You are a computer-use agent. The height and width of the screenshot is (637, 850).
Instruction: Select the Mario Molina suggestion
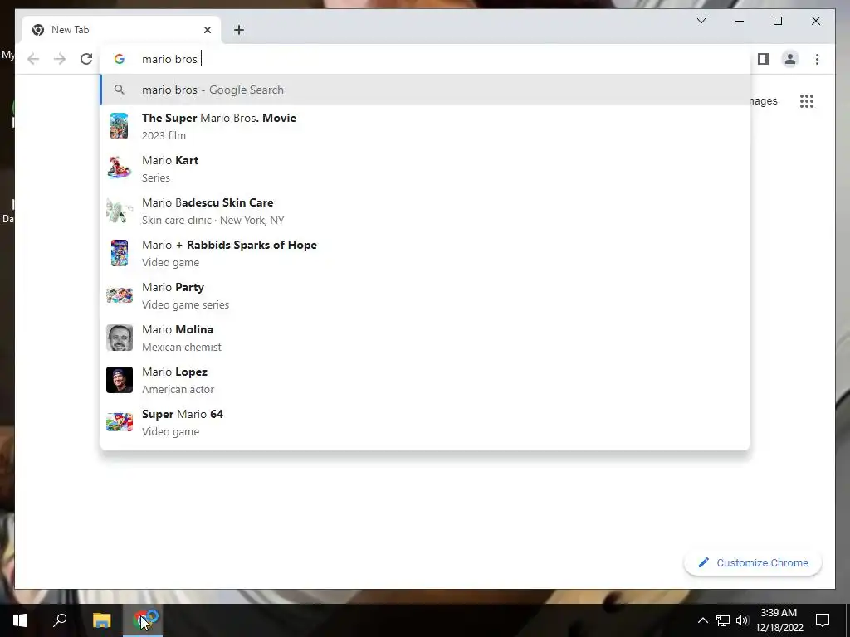click(425, 338)
